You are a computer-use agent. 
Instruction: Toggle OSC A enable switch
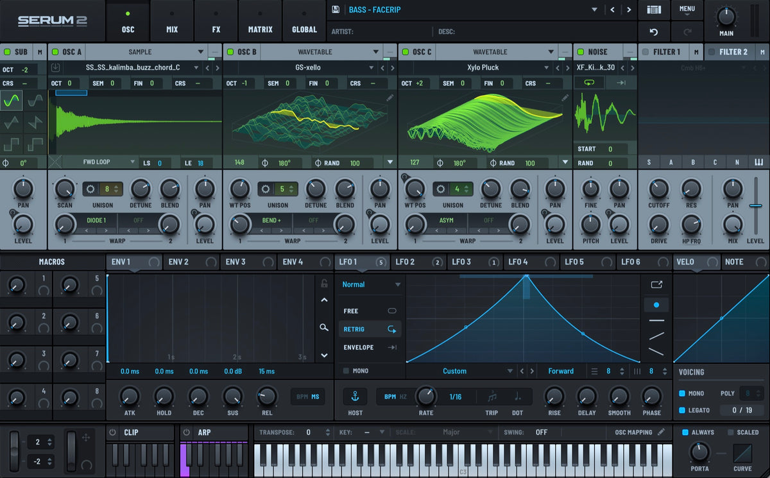[55, 52]
